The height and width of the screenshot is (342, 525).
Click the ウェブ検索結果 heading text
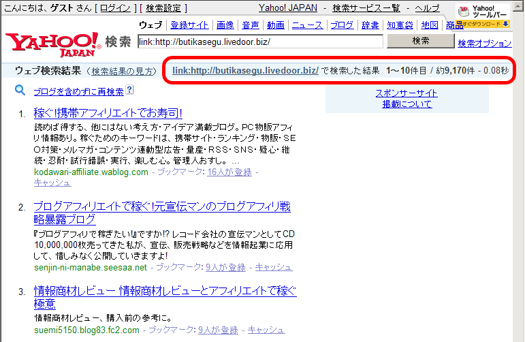tap(48, 71)
